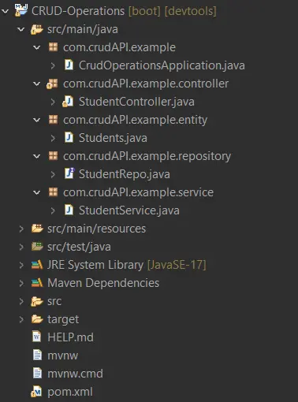Click the Java file icon for CrudOperationsApplication.java
Image resolution: width=298 pixels, height=402 pixels.
(69, 65)
